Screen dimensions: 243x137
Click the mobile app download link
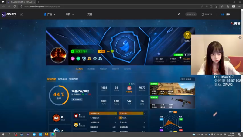click(x=207, y=14)
